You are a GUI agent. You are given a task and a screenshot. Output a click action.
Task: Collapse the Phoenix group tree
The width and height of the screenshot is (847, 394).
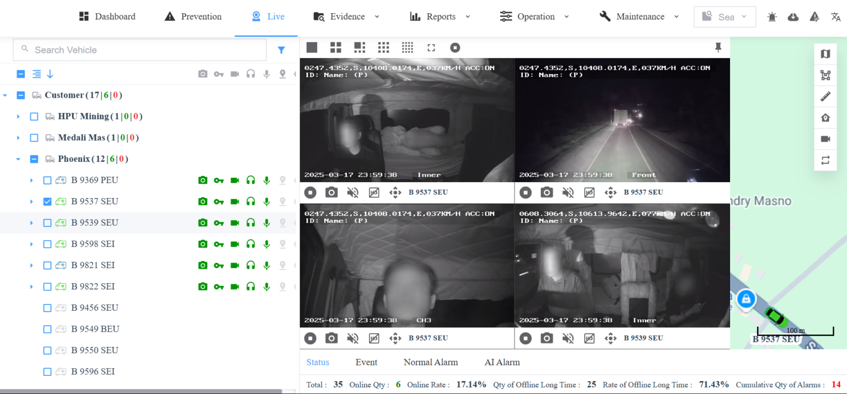click(18, 159)
